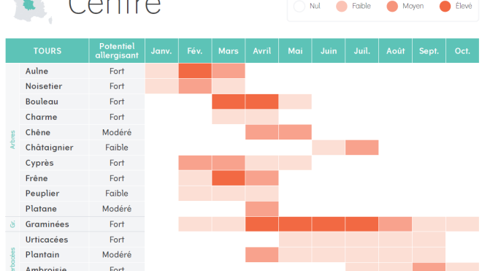
Task: Click the Arbres vertical category label
Action: pos(12,140)
